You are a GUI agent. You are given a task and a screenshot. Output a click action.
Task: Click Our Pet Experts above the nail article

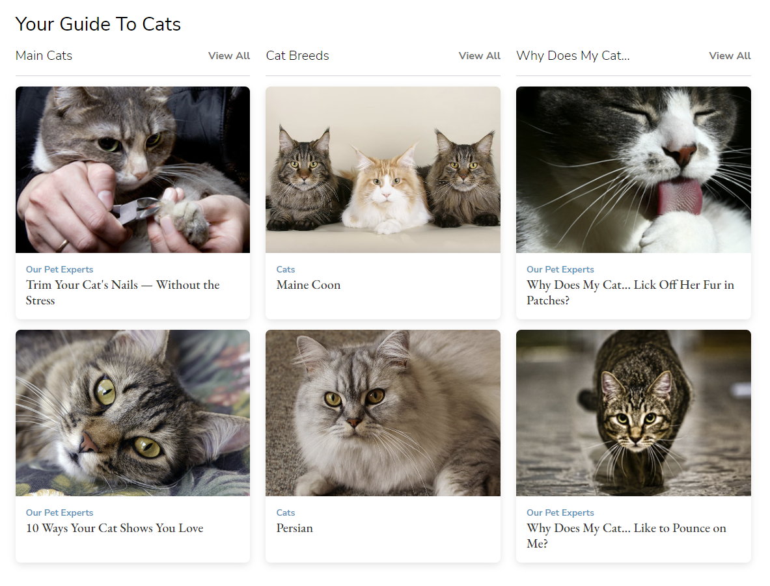coord(59,269)
